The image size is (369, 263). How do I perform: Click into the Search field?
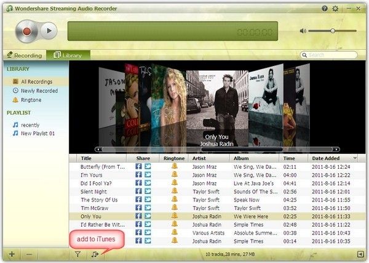pos(329,55)
